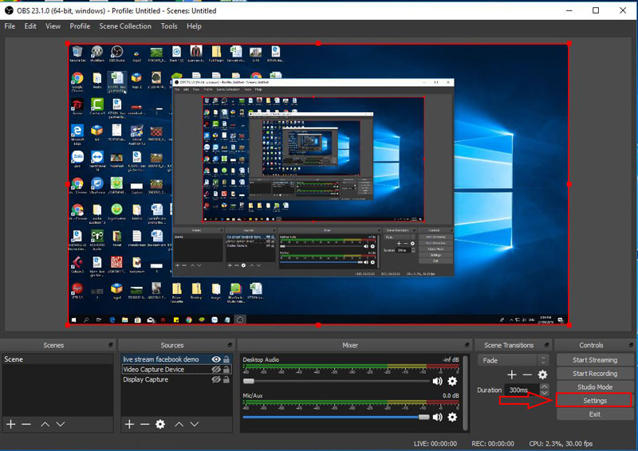Click the -inf dB Desktop Audio level text

coord(451,359)
